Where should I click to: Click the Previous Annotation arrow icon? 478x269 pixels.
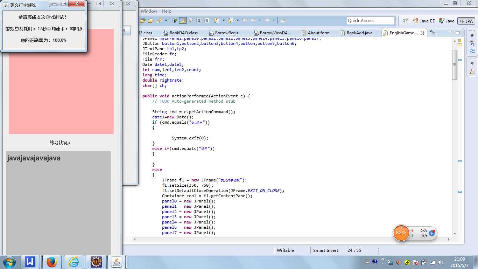(x=230, y=20)
